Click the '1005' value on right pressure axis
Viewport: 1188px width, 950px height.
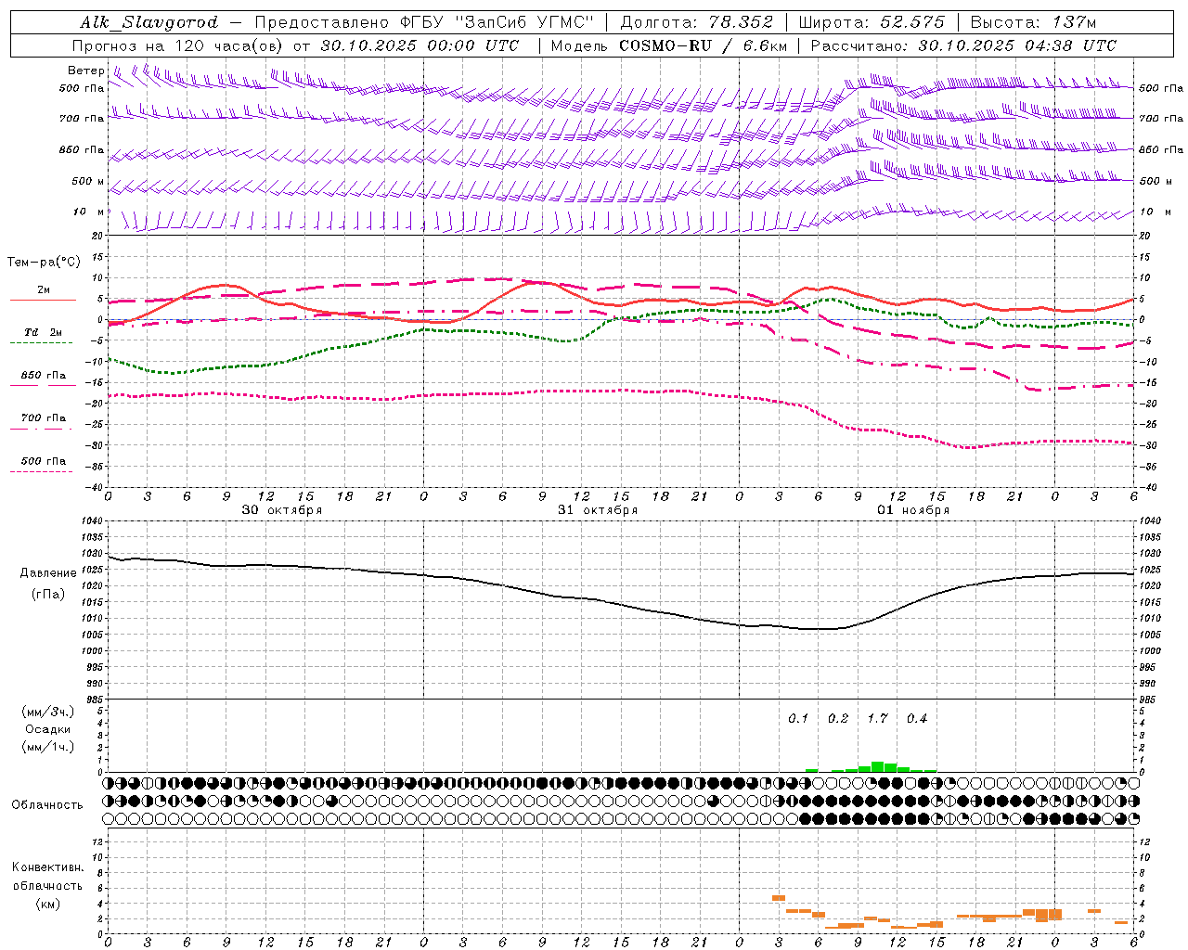tap(1150, 635)
